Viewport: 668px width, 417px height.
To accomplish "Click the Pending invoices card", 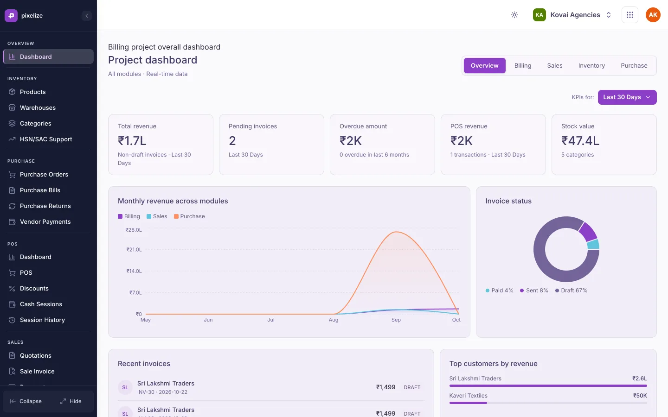I will coord(271,145).
